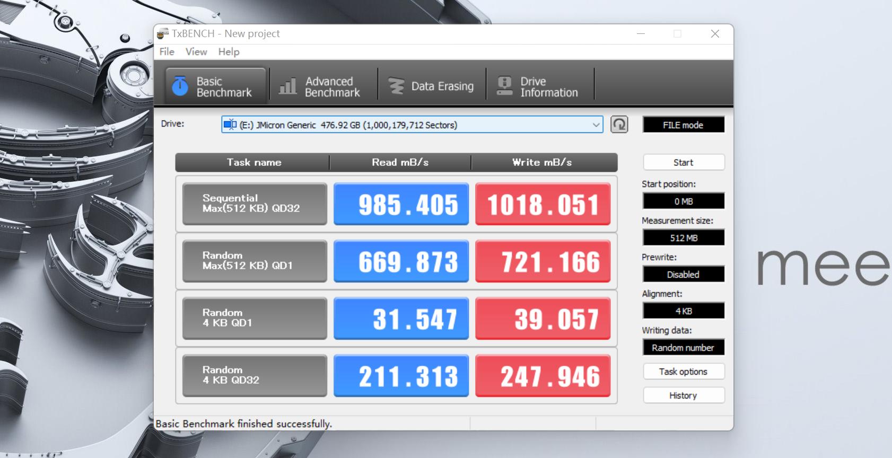Click the Start position label
Screen dimensions: 892x458
click(x=669, y=184)
